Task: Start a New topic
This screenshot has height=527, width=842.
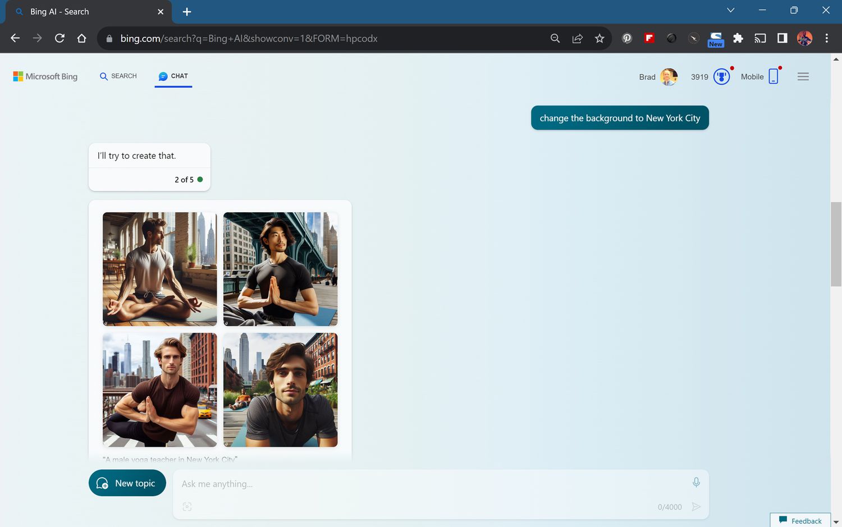Action: pyautogui.click(x=127, y=483)
